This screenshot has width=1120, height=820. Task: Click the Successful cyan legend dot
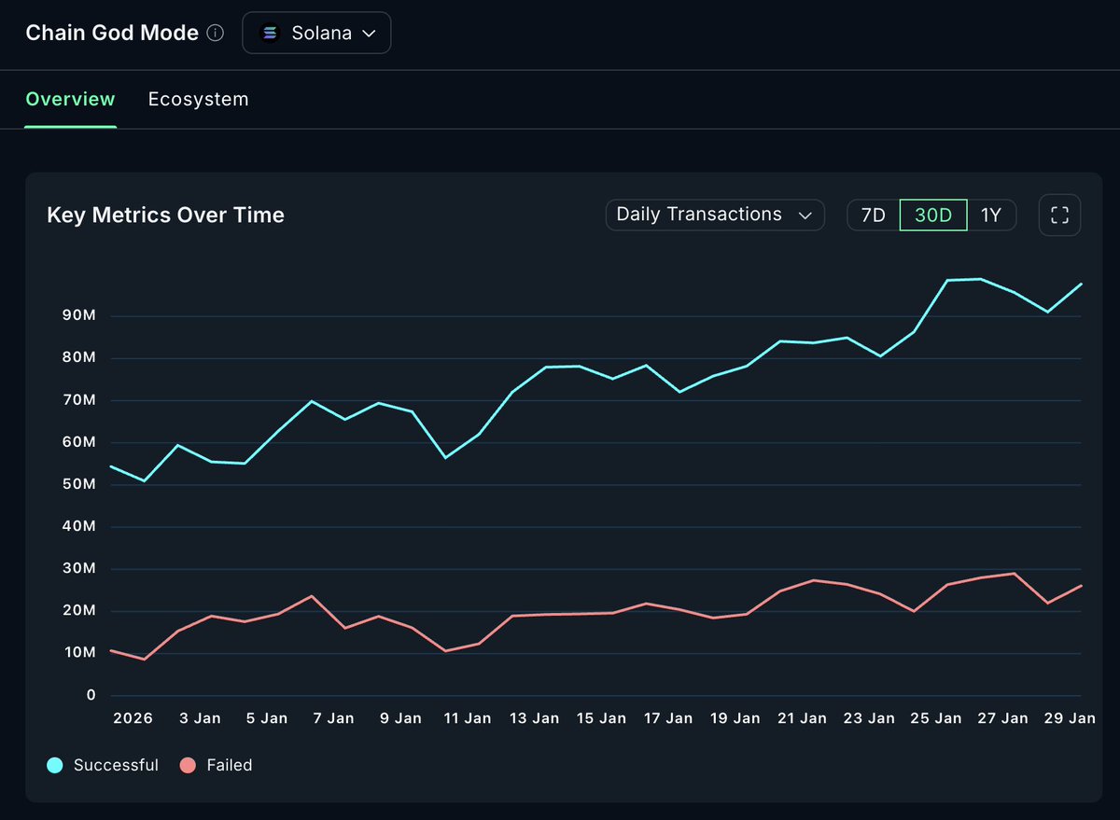[x=55, y=765]
